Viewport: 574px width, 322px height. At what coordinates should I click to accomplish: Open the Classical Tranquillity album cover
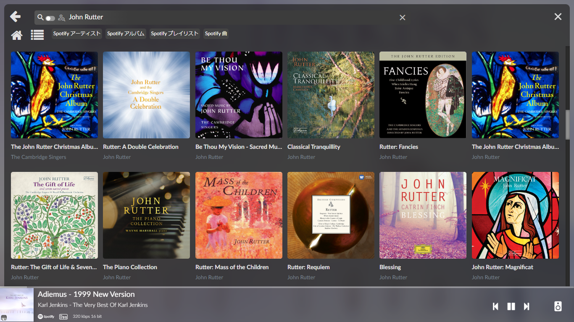point(331,95)
